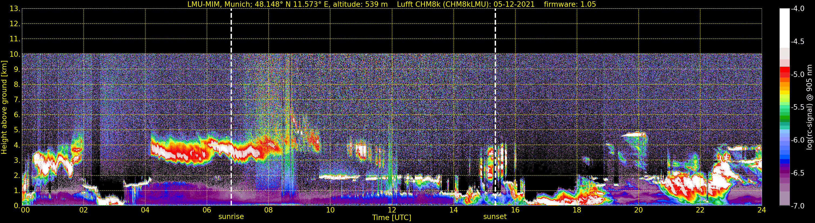Viewport: 815px width, 223px height.
Task: Click time-axis tick label '00'
Action: pos(25,210)
